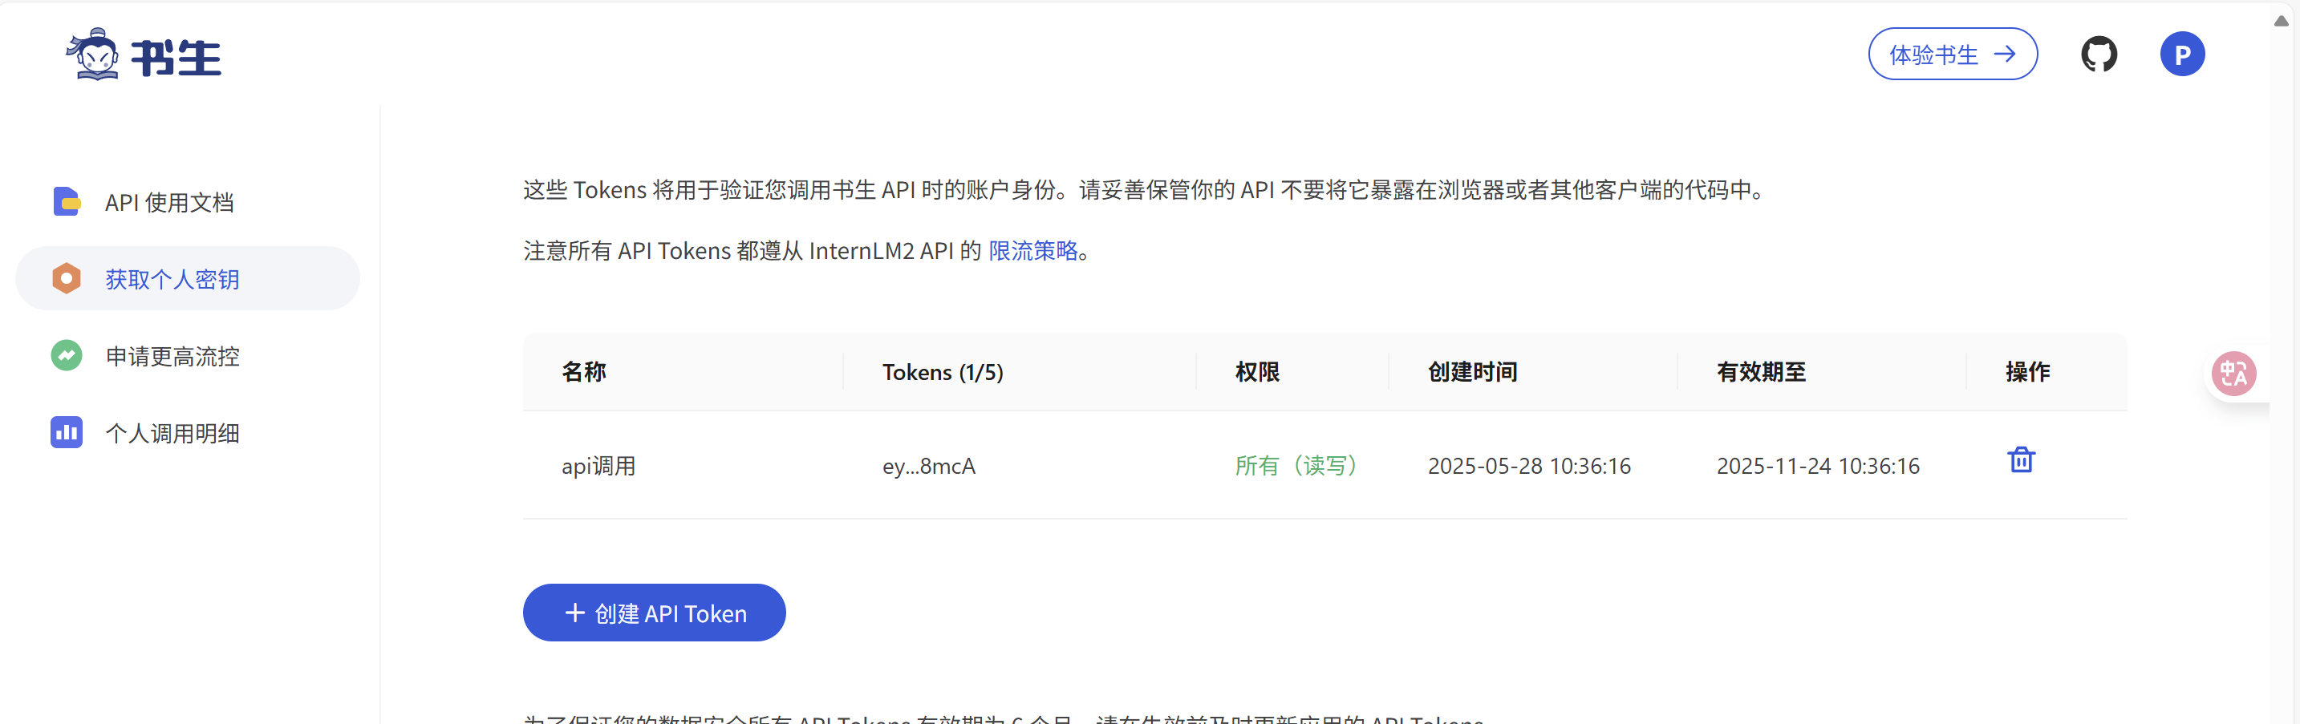Click creation time 2025-05-28 10:36:16
This screenshot has width=2300, height=724.
(x=1528, y=466)
